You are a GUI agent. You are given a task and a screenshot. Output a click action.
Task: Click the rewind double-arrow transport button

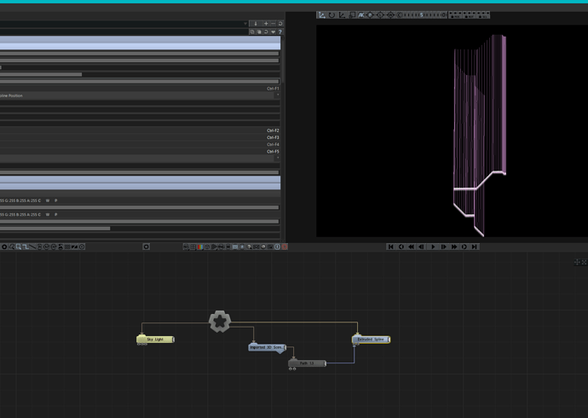(412, 247)
